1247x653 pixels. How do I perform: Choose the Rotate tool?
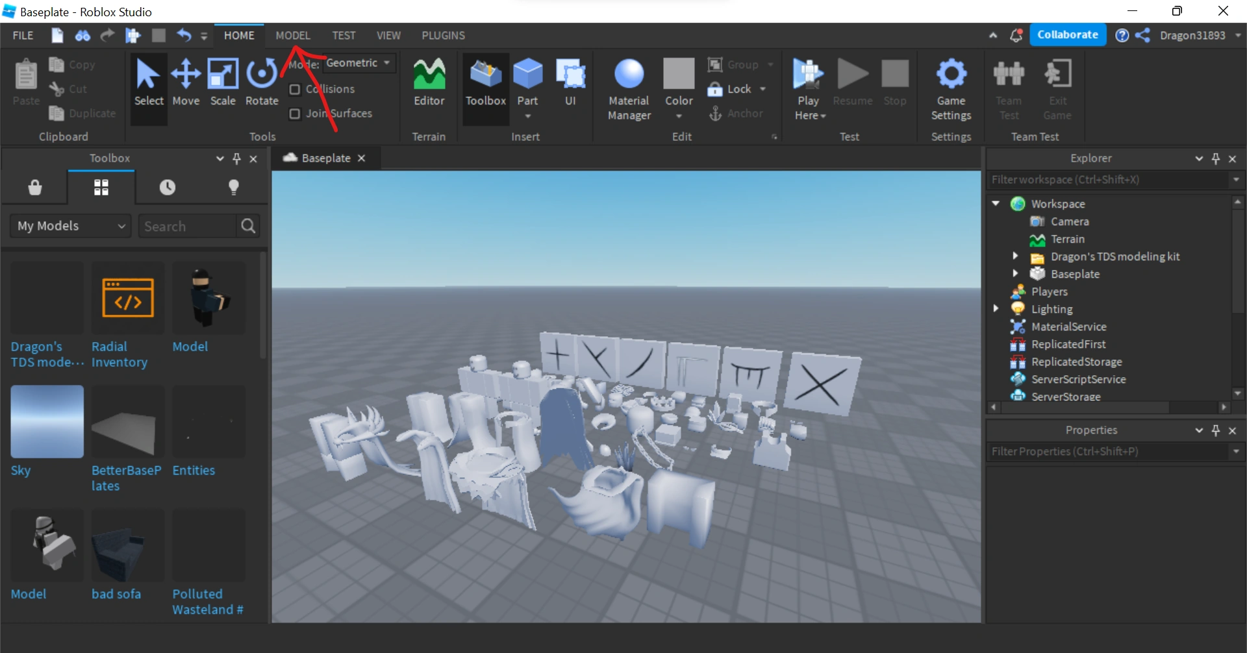point(262,82)
